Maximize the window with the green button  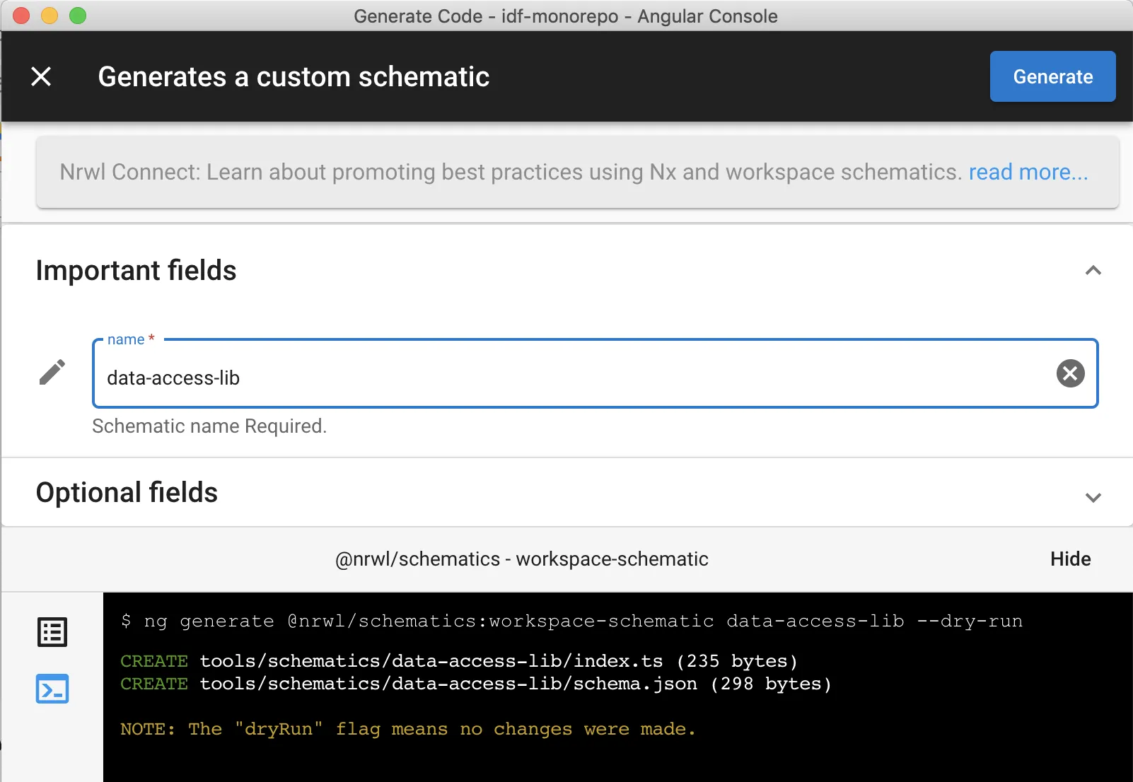78,16
